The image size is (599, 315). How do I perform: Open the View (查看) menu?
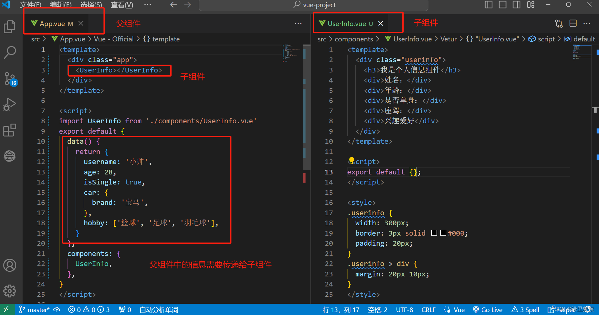(x=122, y=5)
